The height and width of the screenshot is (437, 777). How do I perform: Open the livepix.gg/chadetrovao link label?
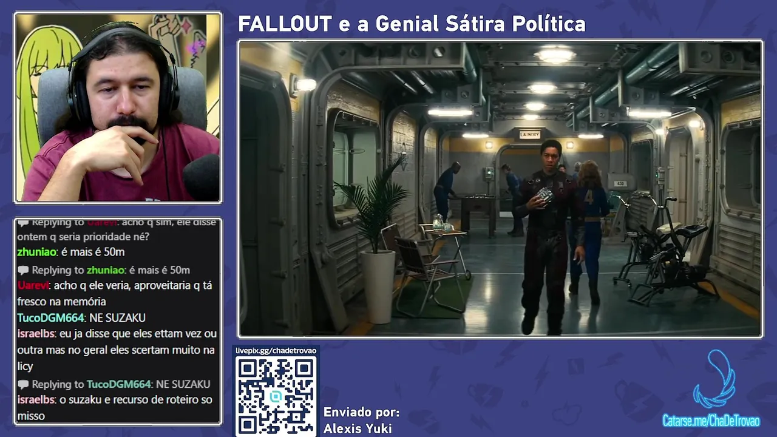[276, 351]
